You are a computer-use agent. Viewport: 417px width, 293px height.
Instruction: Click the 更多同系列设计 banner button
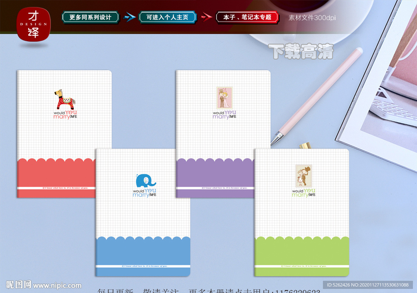[x=90, y=18]
